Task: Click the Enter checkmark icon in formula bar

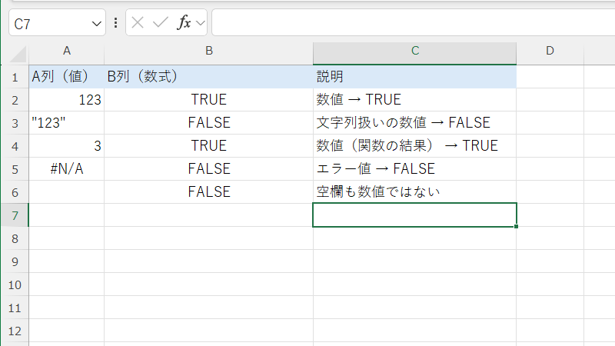Action: (x=161, y=23)
